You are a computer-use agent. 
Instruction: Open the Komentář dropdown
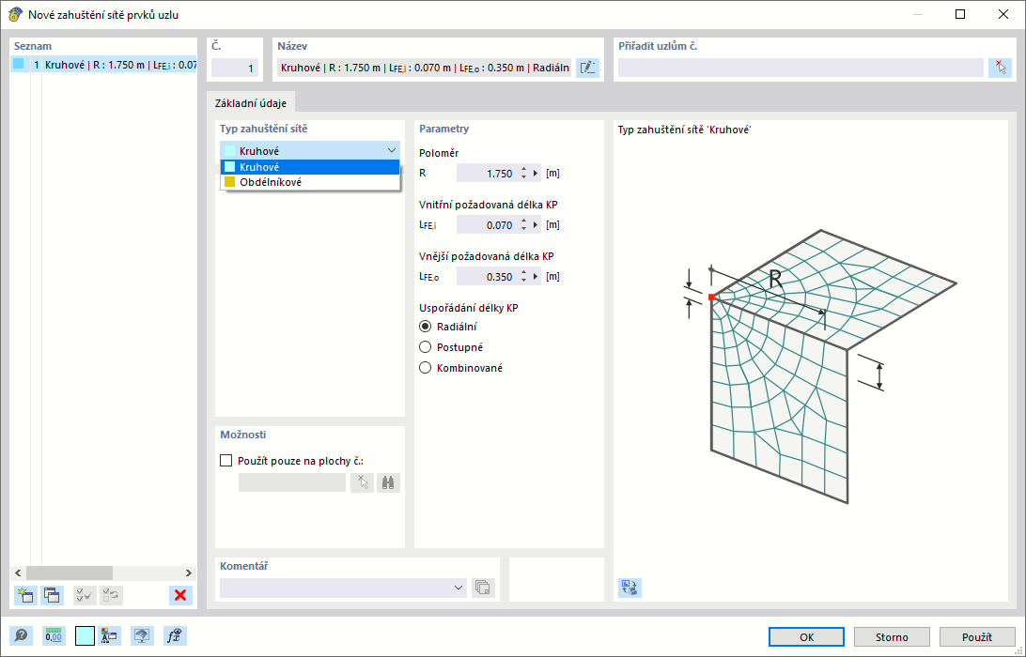click(x=459, y=588)
